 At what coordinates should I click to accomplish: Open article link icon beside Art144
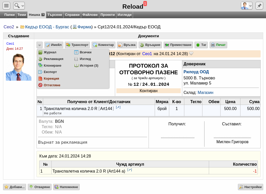[x=118, y=107]
